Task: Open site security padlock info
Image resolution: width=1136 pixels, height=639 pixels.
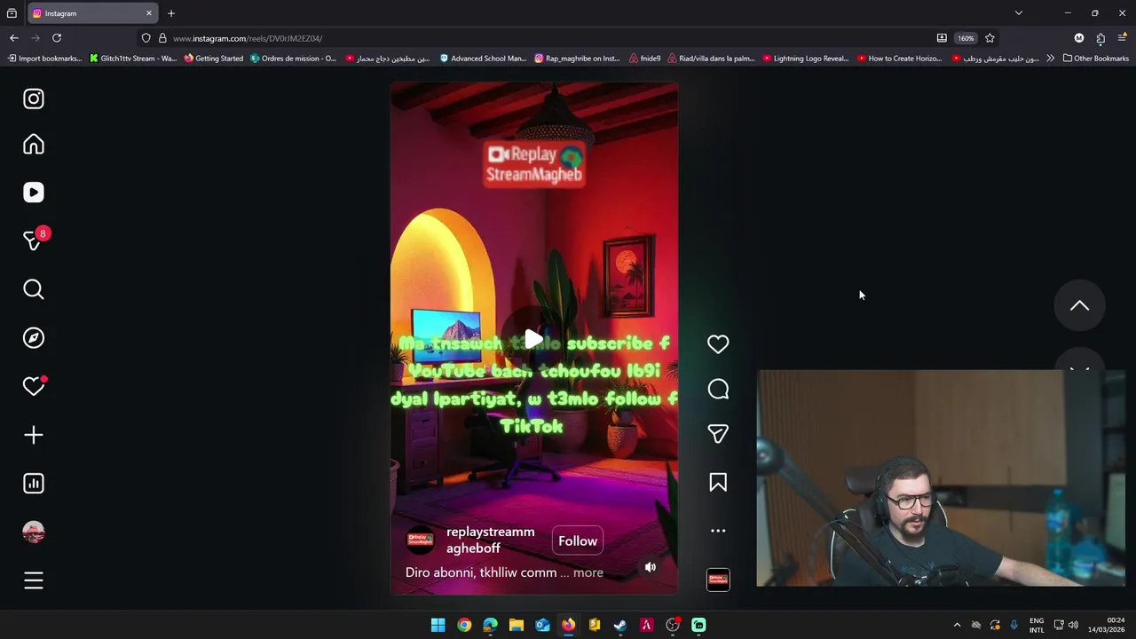Action: point(162,38)
